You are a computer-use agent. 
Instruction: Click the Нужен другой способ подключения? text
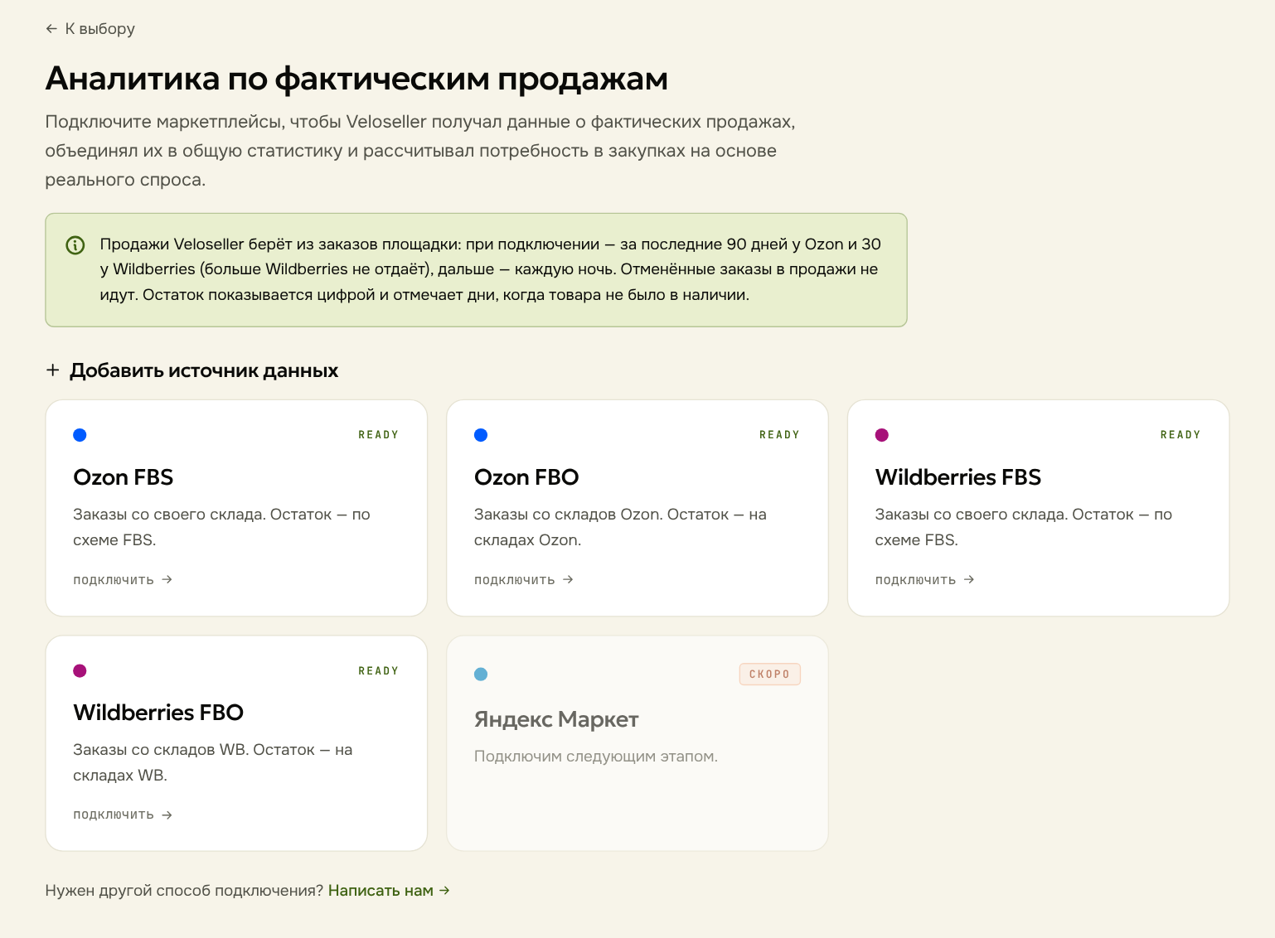pos(184,891)
